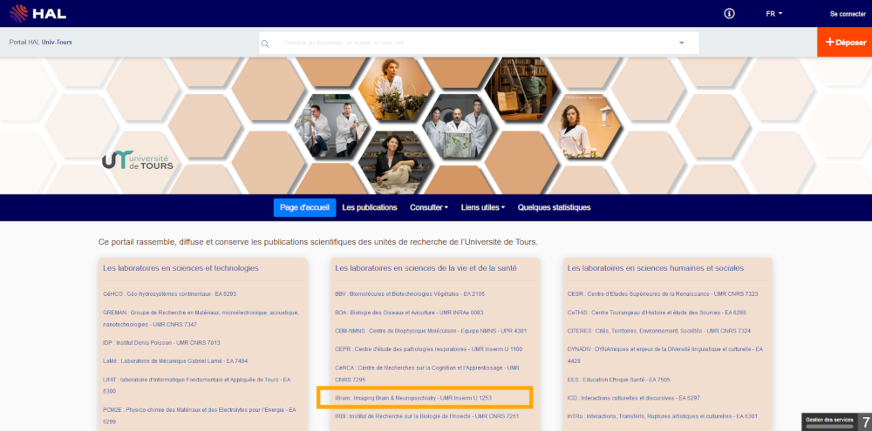Open the GREMAN laboratory link

[x=201, y=319]
